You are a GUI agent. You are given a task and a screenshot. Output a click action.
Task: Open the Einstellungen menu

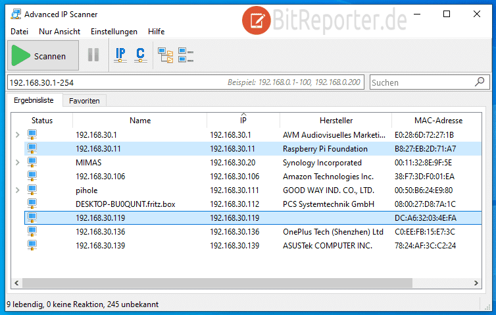(114, 31)
